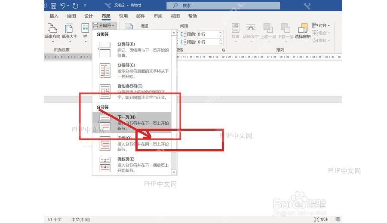
Task: Enable 专注 focus mode
Action: [x=321, y=219]
